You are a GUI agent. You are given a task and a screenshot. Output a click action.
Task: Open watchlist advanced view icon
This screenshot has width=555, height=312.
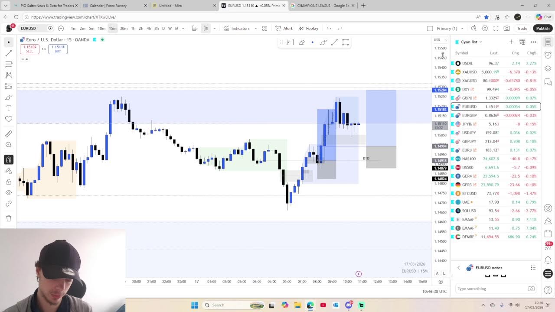pyautogui.click(x=522, y=42)
